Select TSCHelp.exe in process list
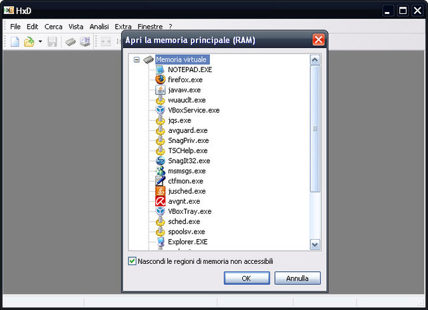 tap(187, 150)
